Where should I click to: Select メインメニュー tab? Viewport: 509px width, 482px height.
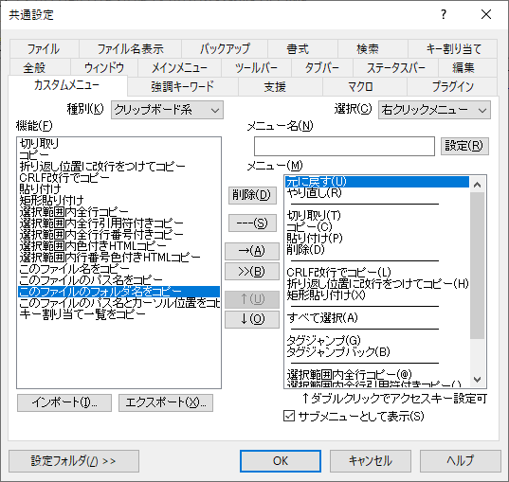(x=179, y=68)
